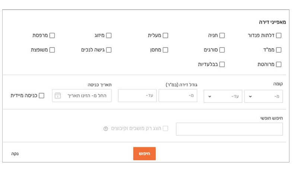
Task: Enable the מרוהטת (furnished) checkbox
Action: 279,64
